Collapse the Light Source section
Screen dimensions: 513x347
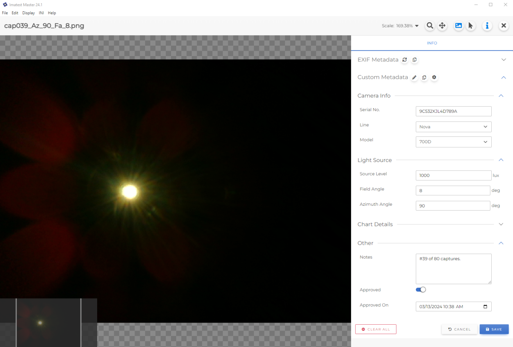501,160
